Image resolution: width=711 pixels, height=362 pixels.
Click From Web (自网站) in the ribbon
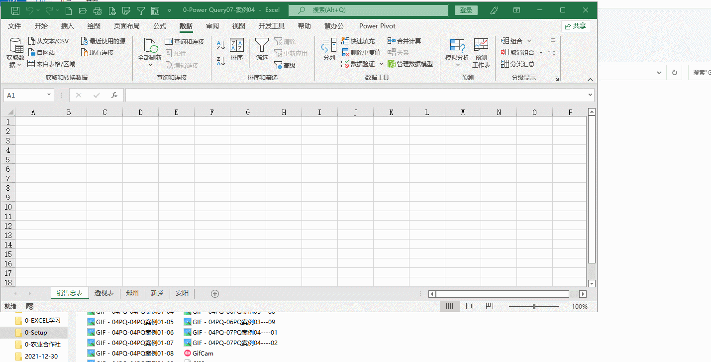(x=41, y=52)
